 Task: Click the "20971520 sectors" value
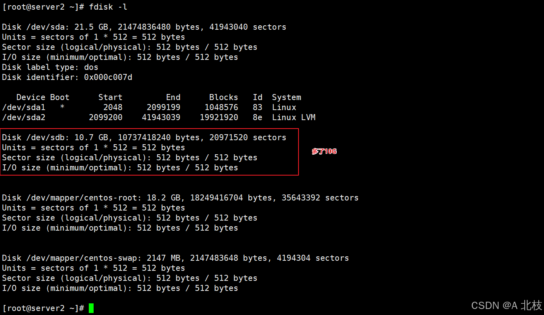(248, 137)
